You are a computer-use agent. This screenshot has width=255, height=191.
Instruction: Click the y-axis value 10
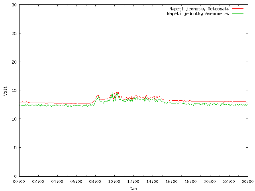point(14,119)
